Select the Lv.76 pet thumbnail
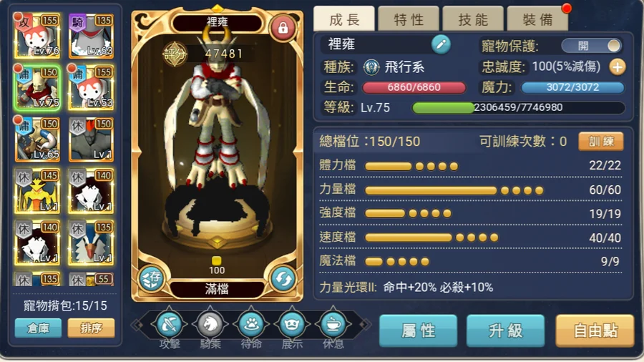Screen dimensions: 644x362 pyautogui.click(x=37, y=36)
